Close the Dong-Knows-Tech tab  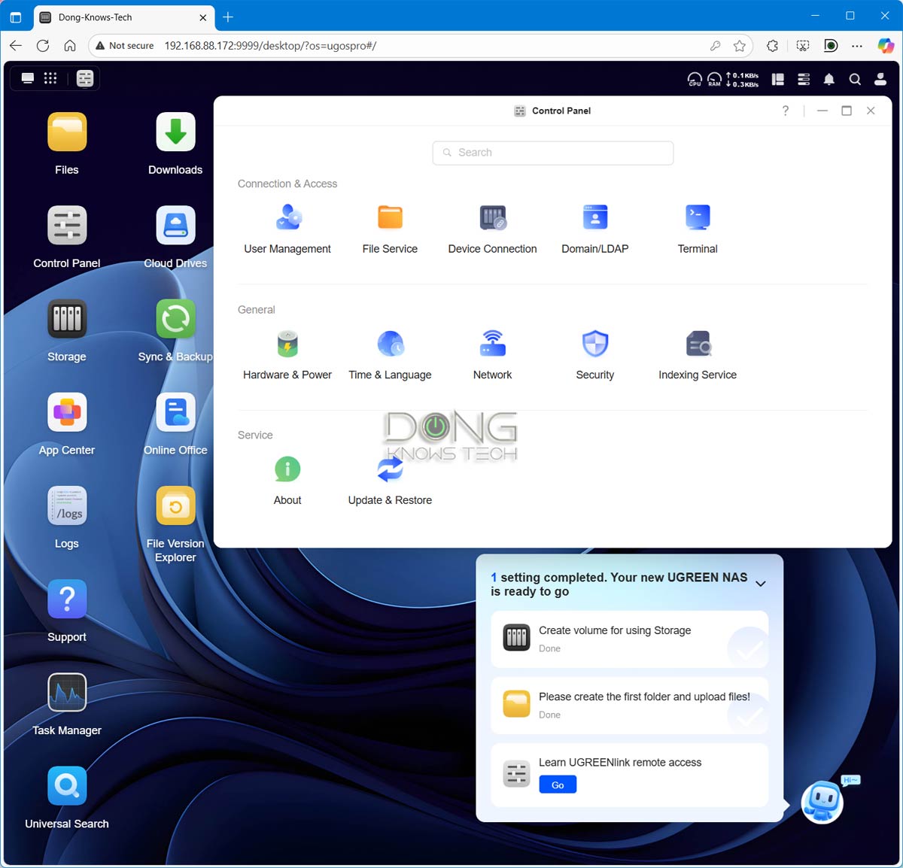click(203, 17)
